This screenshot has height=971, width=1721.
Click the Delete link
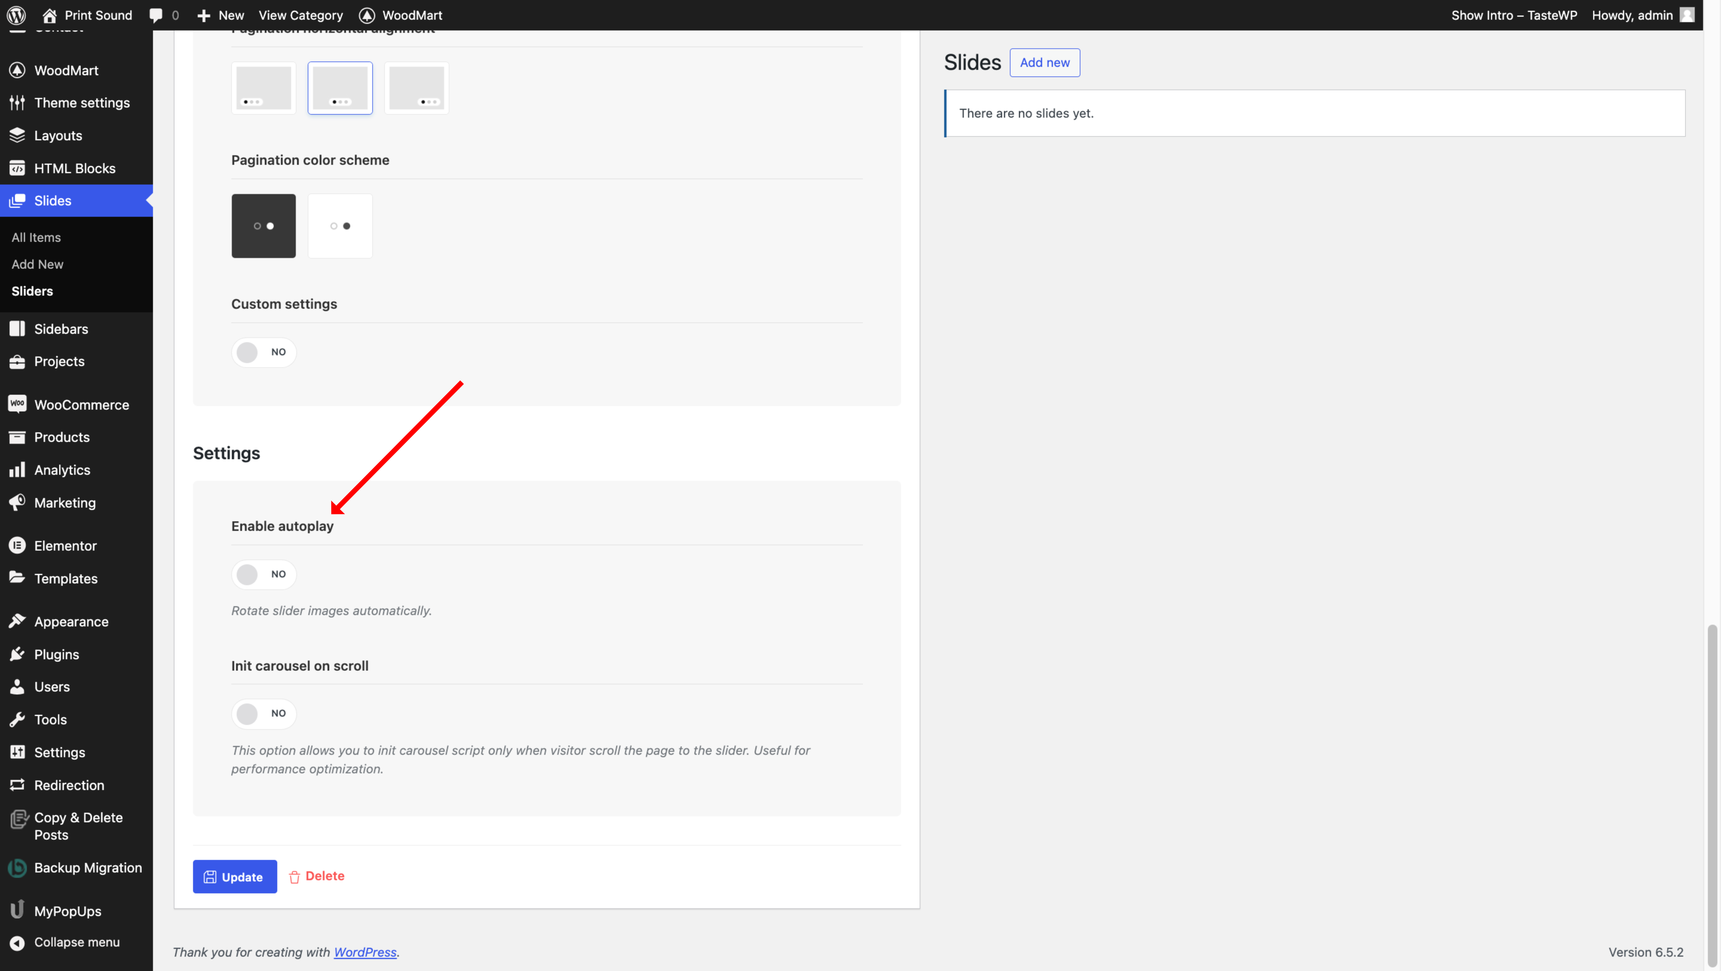[317, 875]
